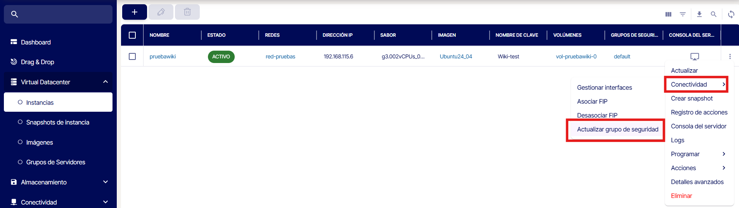
Task: Click the filter list icon
Action: click(x=682, y=14)
